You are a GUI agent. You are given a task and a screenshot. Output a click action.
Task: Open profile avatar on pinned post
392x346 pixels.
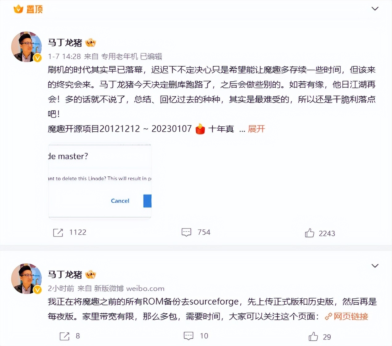(x=27, y=47)
